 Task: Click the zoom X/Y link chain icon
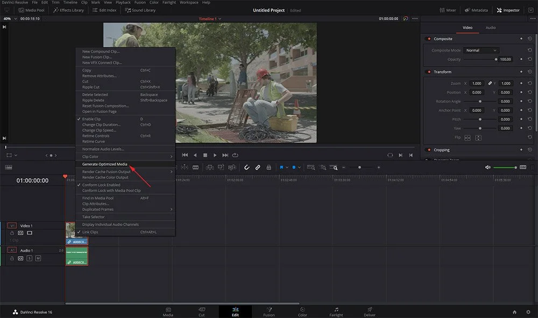click(x=490, y=83)
